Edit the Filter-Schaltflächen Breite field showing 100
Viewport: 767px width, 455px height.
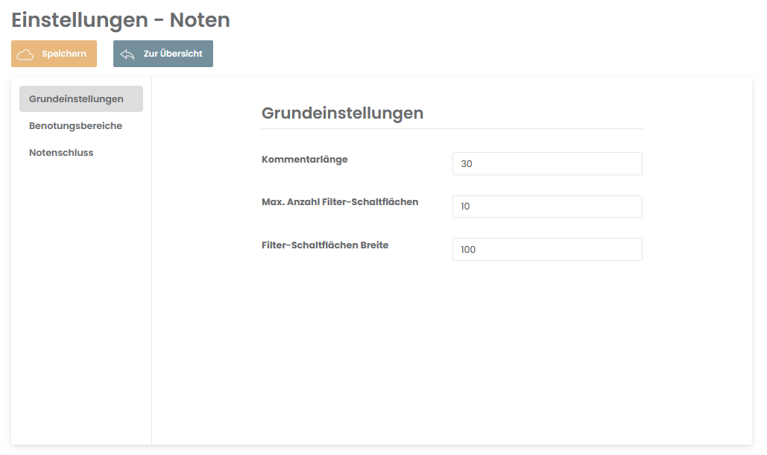pyautogui.click(x=547, y=250)
